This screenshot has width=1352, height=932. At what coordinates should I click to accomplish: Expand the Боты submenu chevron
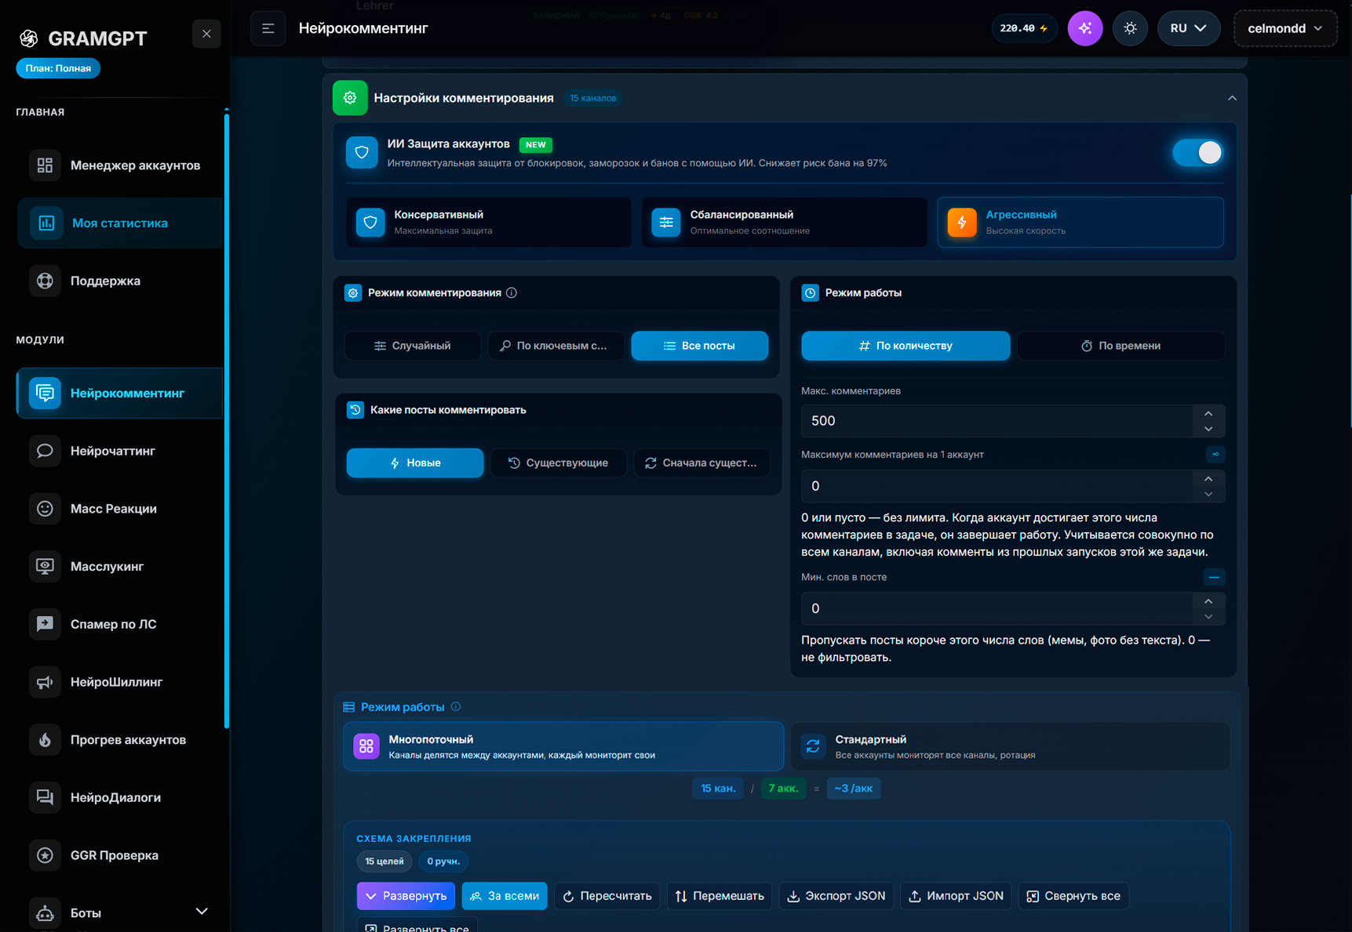coord(202,912)
